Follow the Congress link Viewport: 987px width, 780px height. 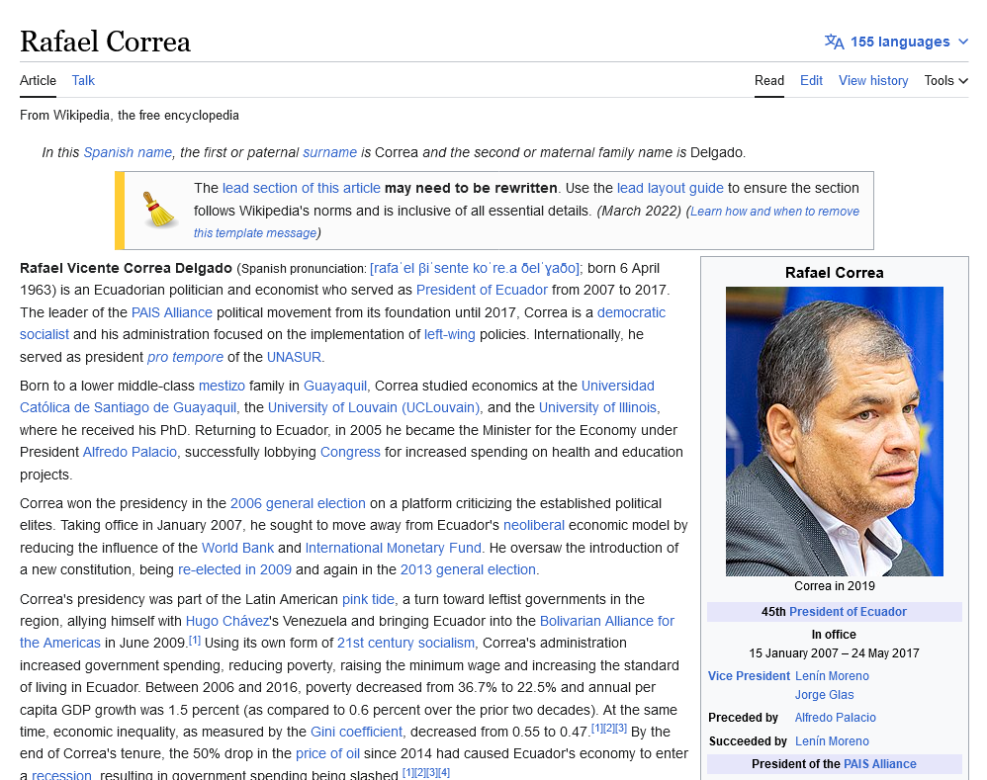pos(350,452)
